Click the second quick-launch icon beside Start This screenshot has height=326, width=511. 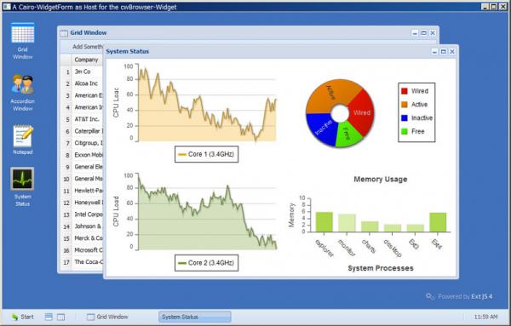pyautogui.click(x=61, y=317)
